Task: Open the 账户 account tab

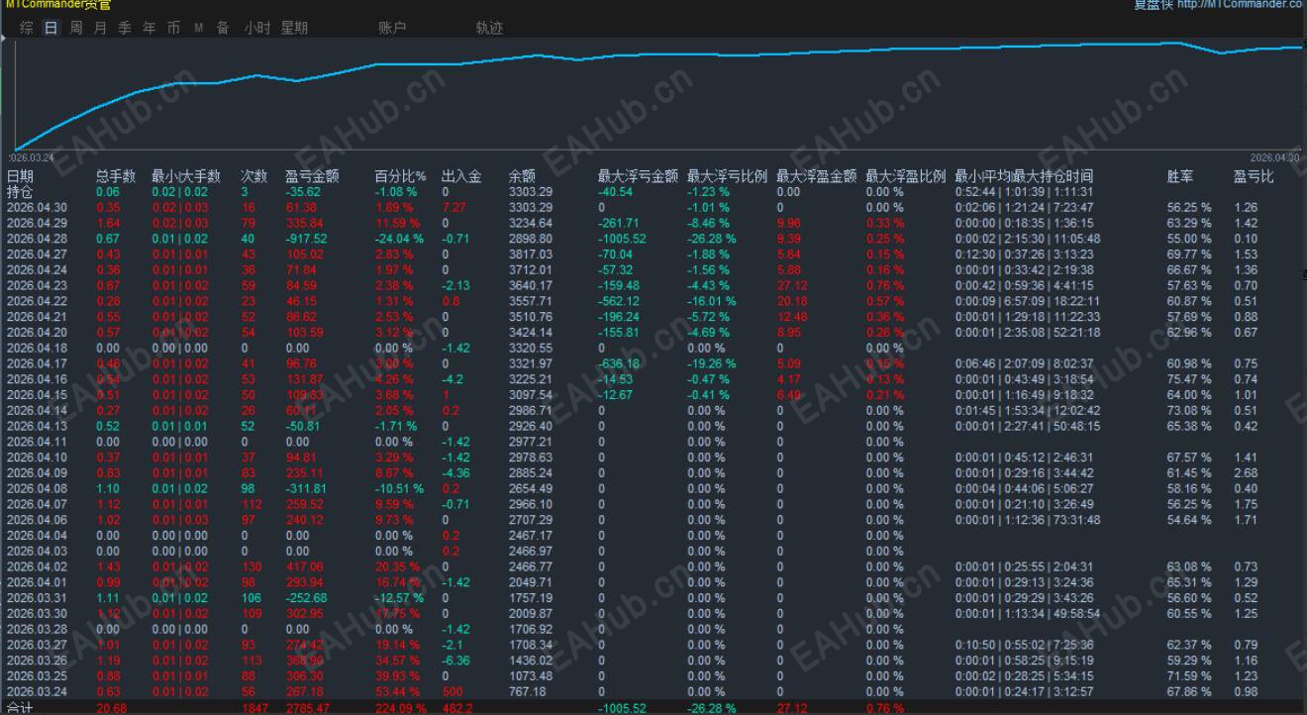Action: point(392,28)
